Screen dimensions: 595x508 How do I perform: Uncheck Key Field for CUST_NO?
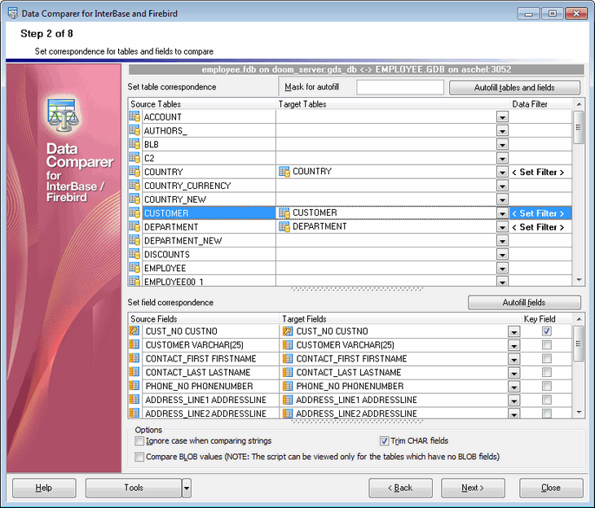pos(546,331)
